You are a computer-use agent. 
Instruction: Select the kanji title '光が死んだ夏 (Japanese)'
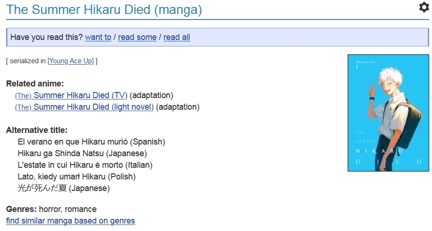64,188
